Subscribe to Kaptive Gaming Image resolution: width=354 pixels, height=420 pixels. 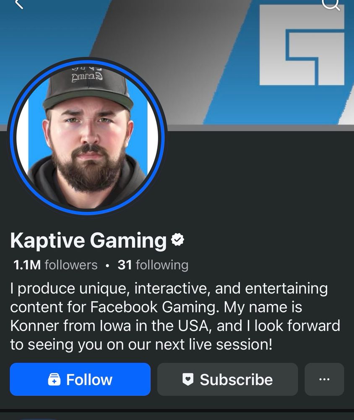pyautogui.click(x=227, y=379)
